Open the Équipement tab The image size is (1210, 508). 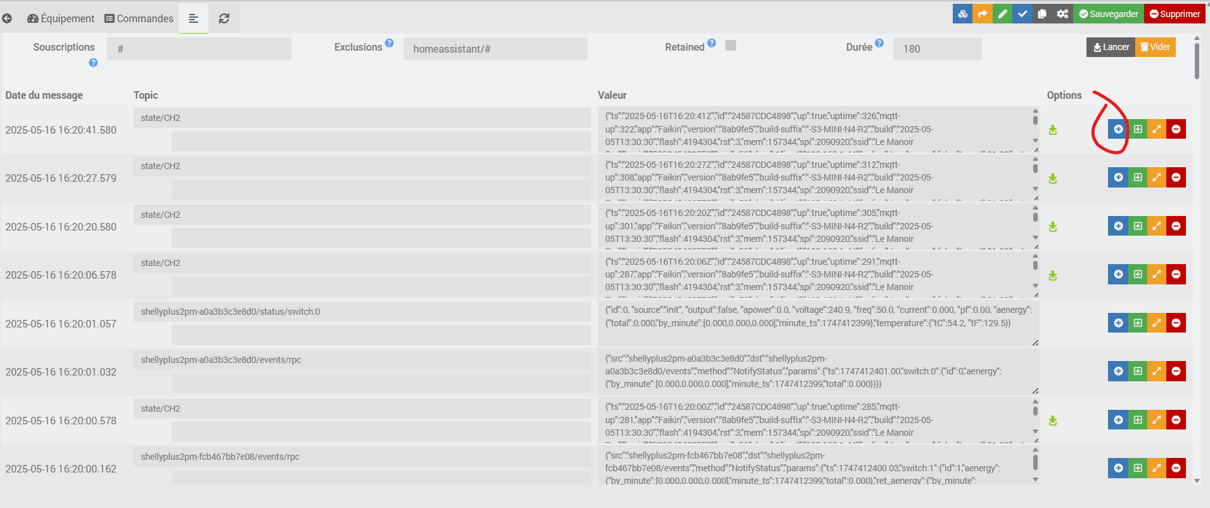click(61, 18)
